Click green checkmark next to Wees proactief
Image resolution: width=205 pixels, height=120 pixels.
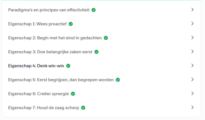pyautogui.click(x=71, y=24)
